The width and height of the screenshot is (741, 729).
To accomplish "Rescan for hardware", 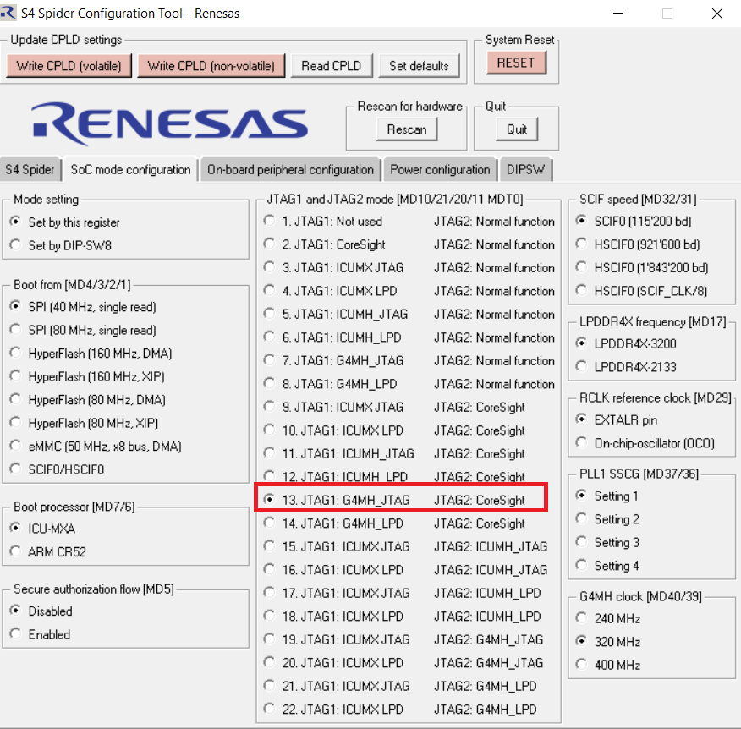I will point(407,129).
